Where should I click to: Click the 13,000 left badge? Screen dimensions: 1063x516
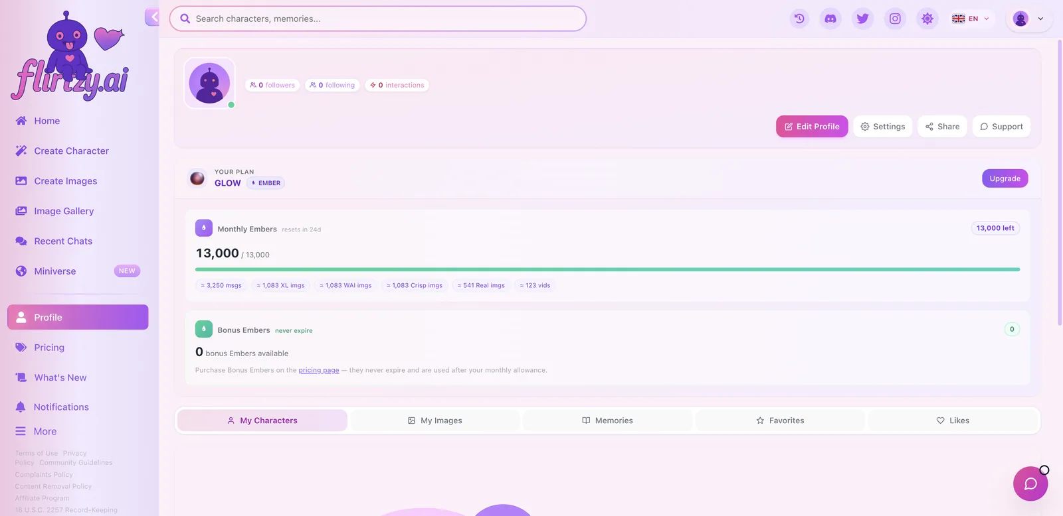click(x=995, y=228)
